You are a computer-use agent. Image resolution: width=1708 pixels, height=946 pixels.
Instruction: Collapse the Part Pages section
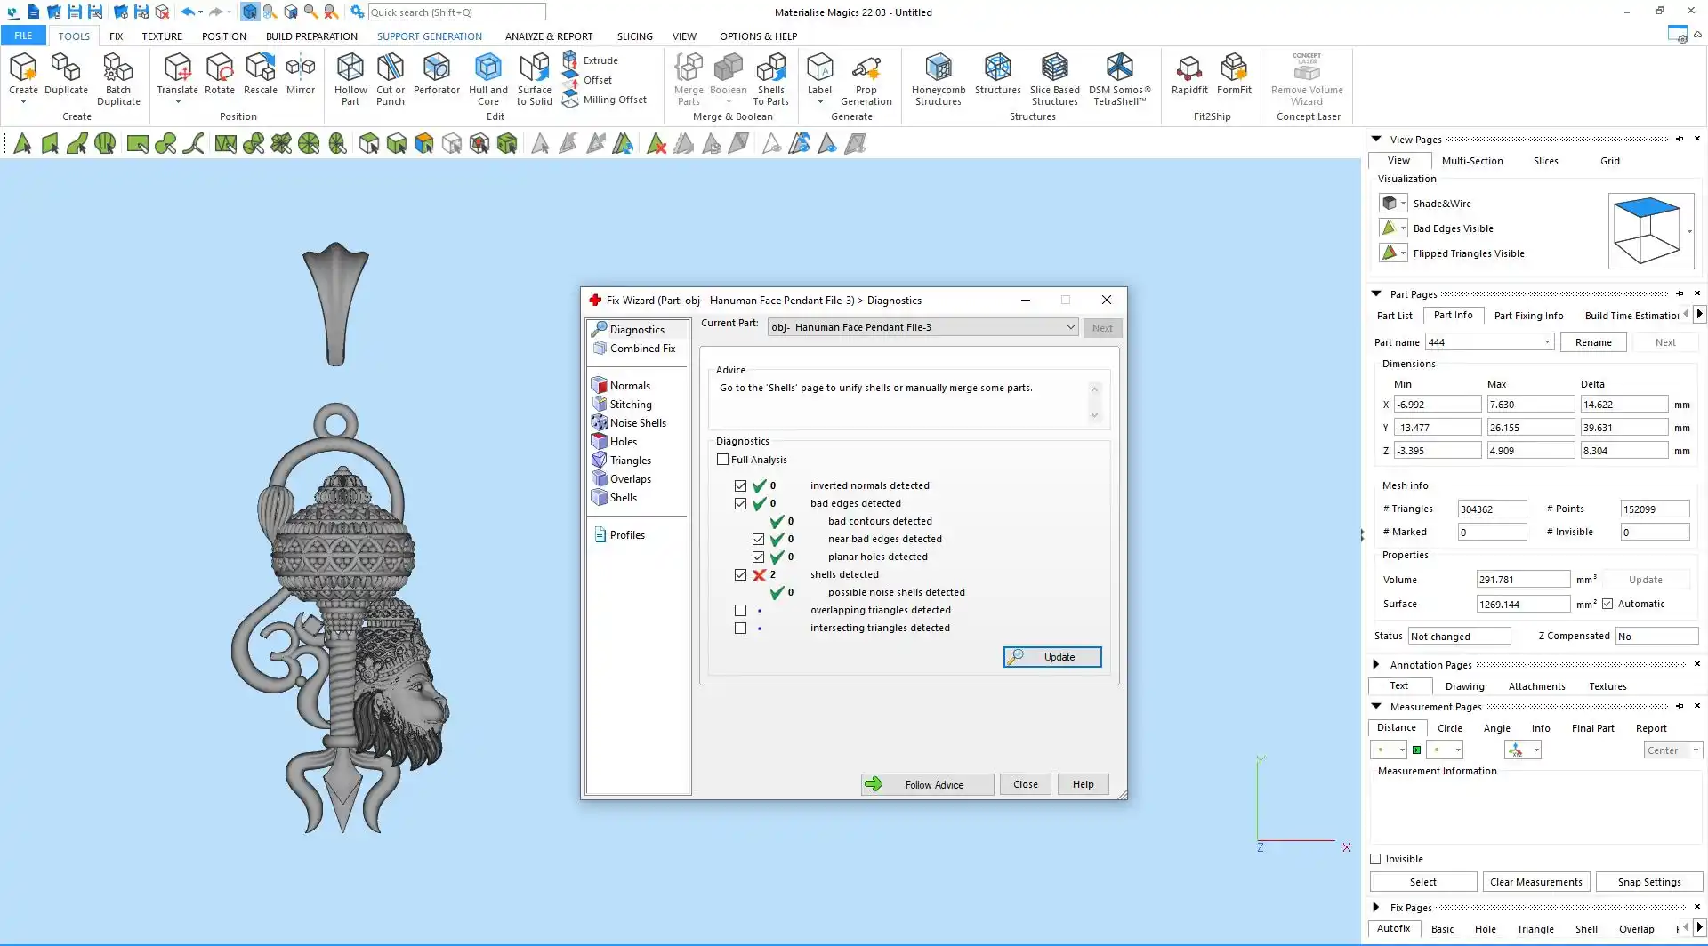click(x=1376, y=294)
